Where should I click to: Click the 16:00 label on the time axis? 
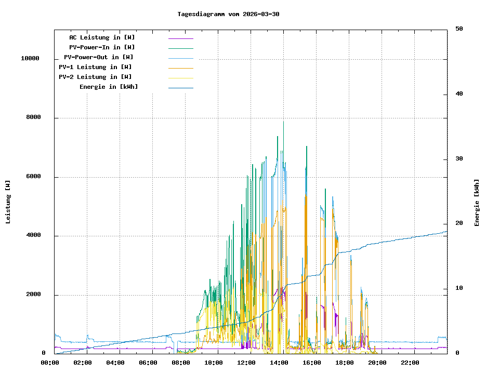click(312, 363)
